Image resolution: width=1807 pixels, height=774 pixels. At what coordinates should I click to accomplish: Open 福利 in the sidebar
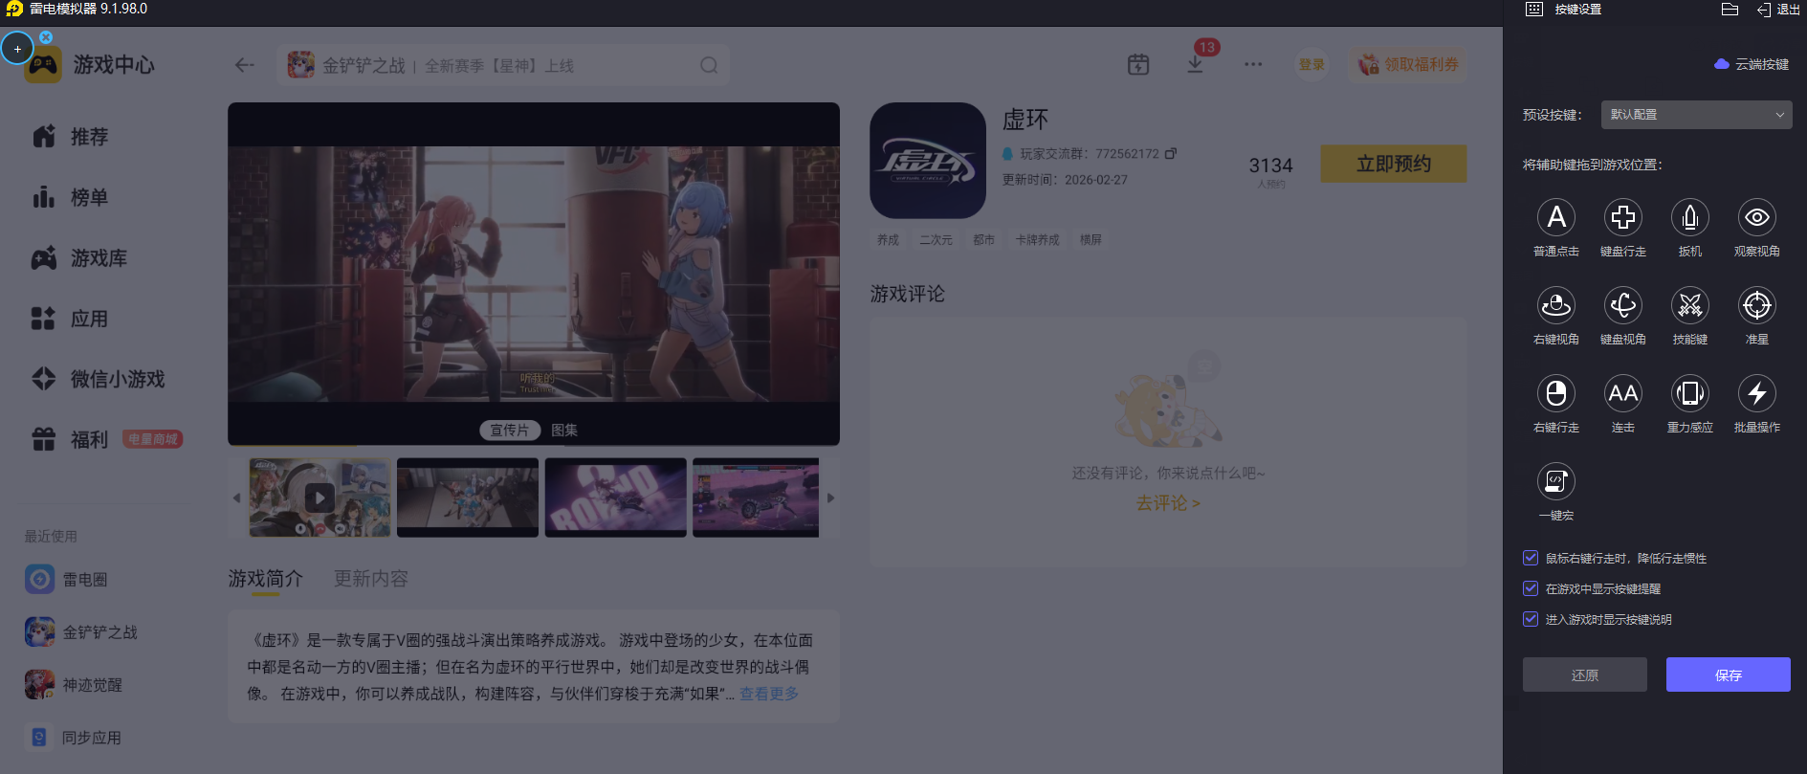point(71,439)
